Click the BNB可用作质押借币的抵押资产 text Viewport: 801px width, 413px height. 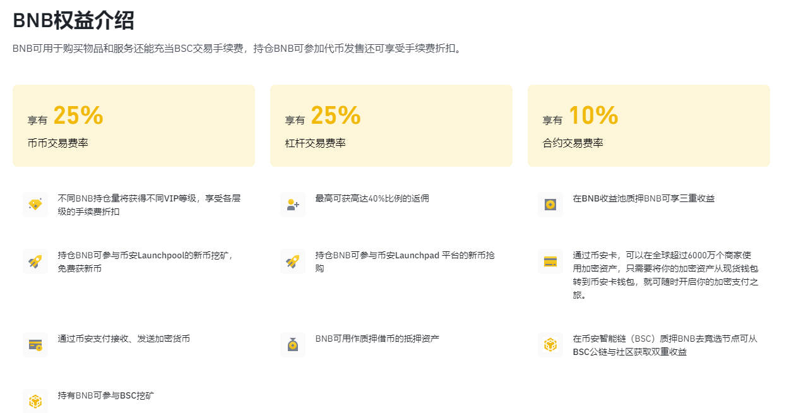click(377, 338)
